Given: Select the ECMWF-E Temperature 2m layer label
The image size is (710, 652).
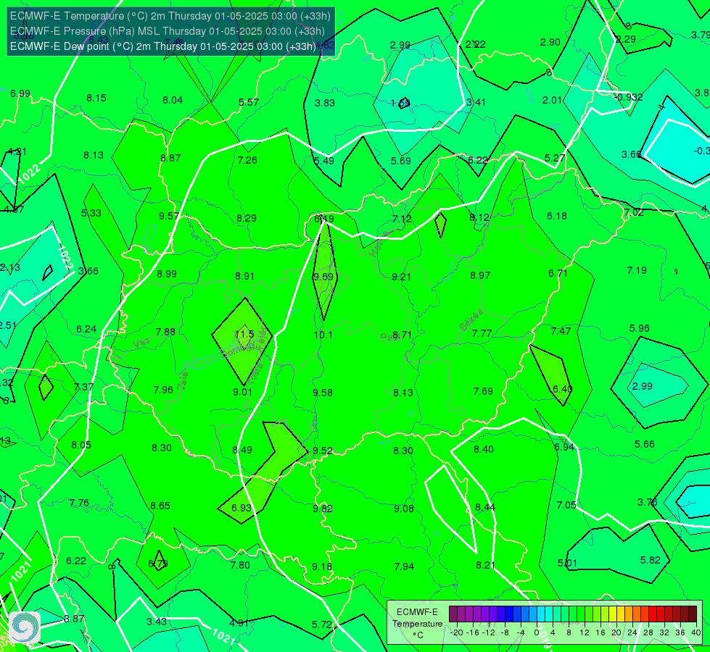Looking at the screenshot, I should (170, 16).
